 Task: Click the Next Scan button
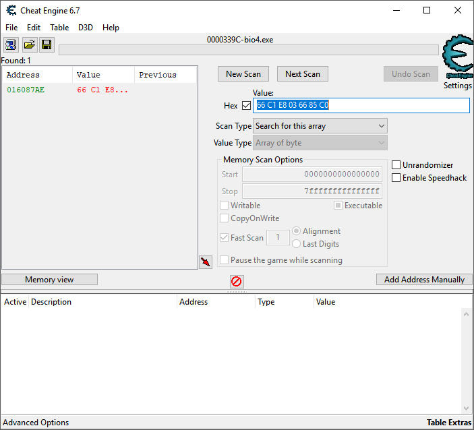point(303,74)
